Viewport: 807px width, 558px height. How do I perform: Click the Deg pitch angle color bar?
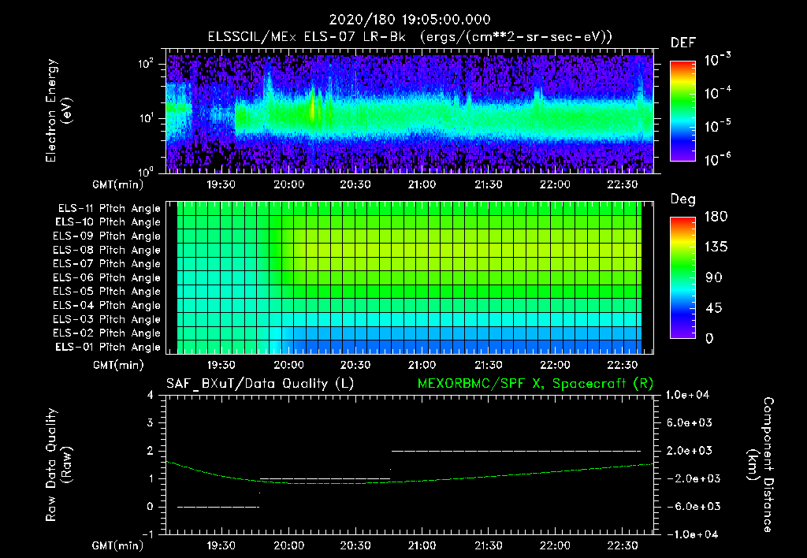(682, 278)
